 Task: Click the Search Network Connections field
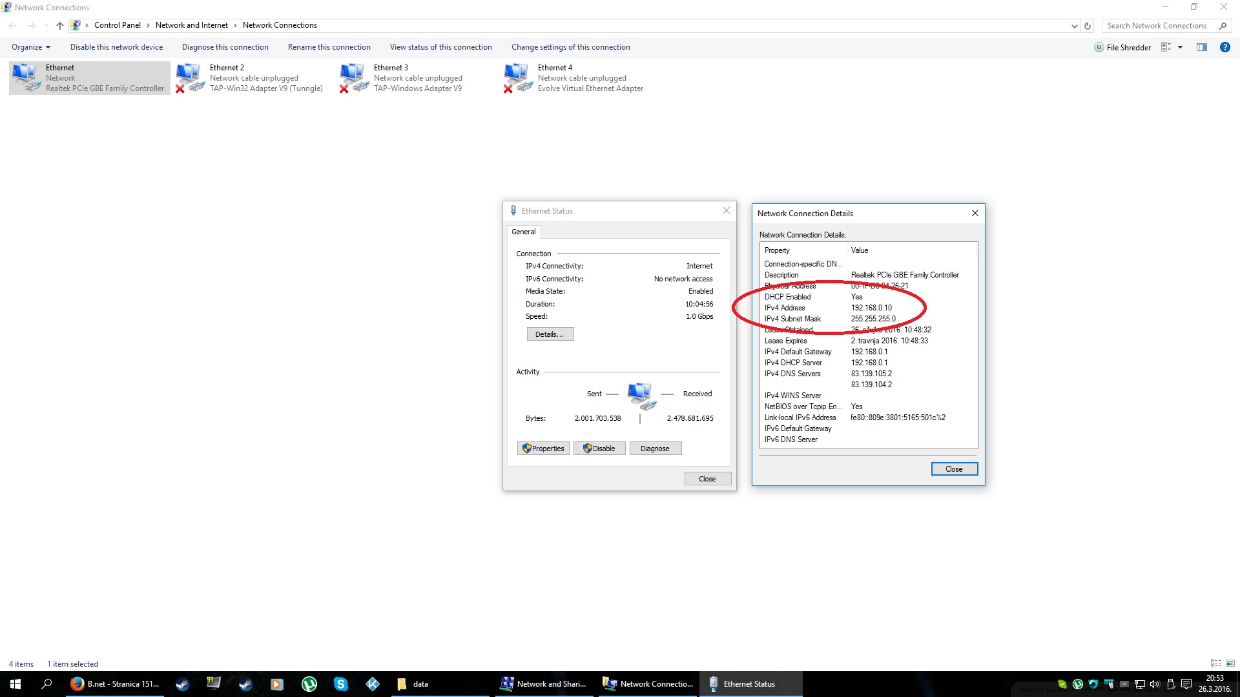(1156, 26)
